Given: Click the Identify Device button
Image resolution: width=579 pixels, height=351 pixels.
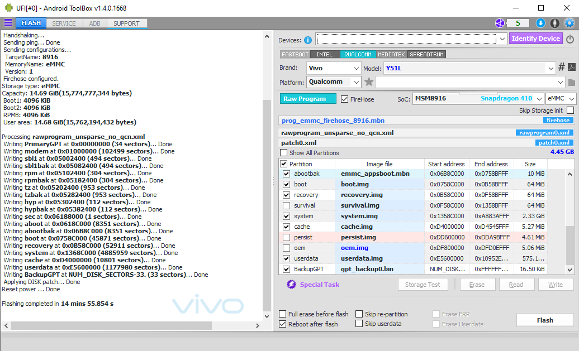Looking at the screenshot, I should click(535, 39).
